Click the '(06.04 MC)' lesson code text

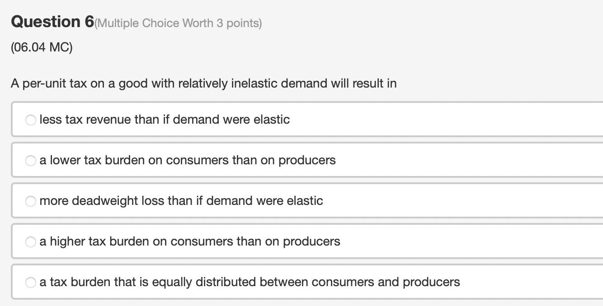(42, 47)
